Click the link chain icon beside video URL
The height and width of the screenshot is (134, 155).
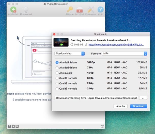(x=86, y=44)
